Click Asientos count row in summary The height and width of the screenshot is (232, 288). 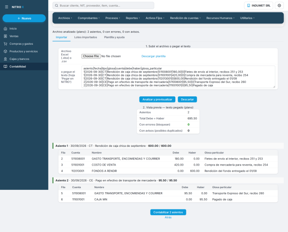pos(168,112)
